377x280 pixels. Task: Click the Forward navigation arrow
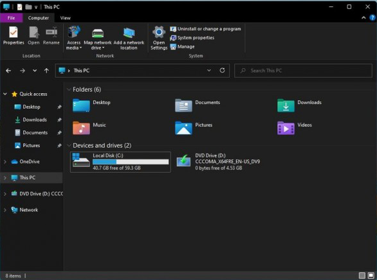[x=23, y=71]
